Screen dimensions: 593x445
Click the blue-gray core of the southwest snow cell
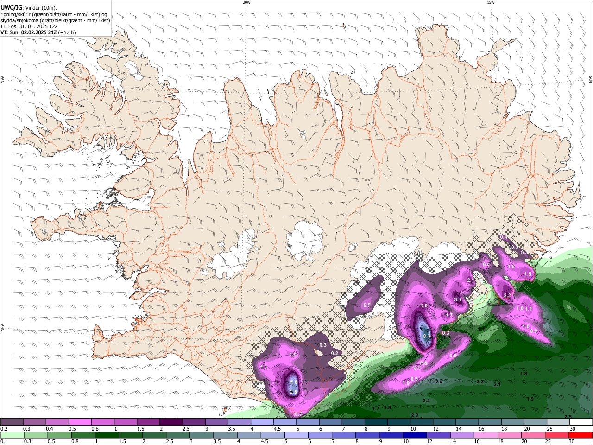tap(292, 385)
